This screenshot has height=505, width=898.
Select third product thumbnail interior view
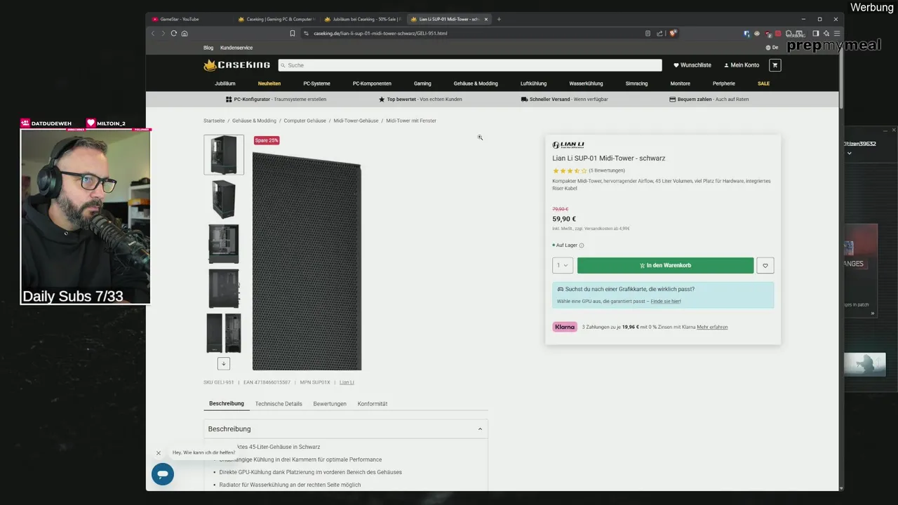pyautogui.click(x=224, y=243)
